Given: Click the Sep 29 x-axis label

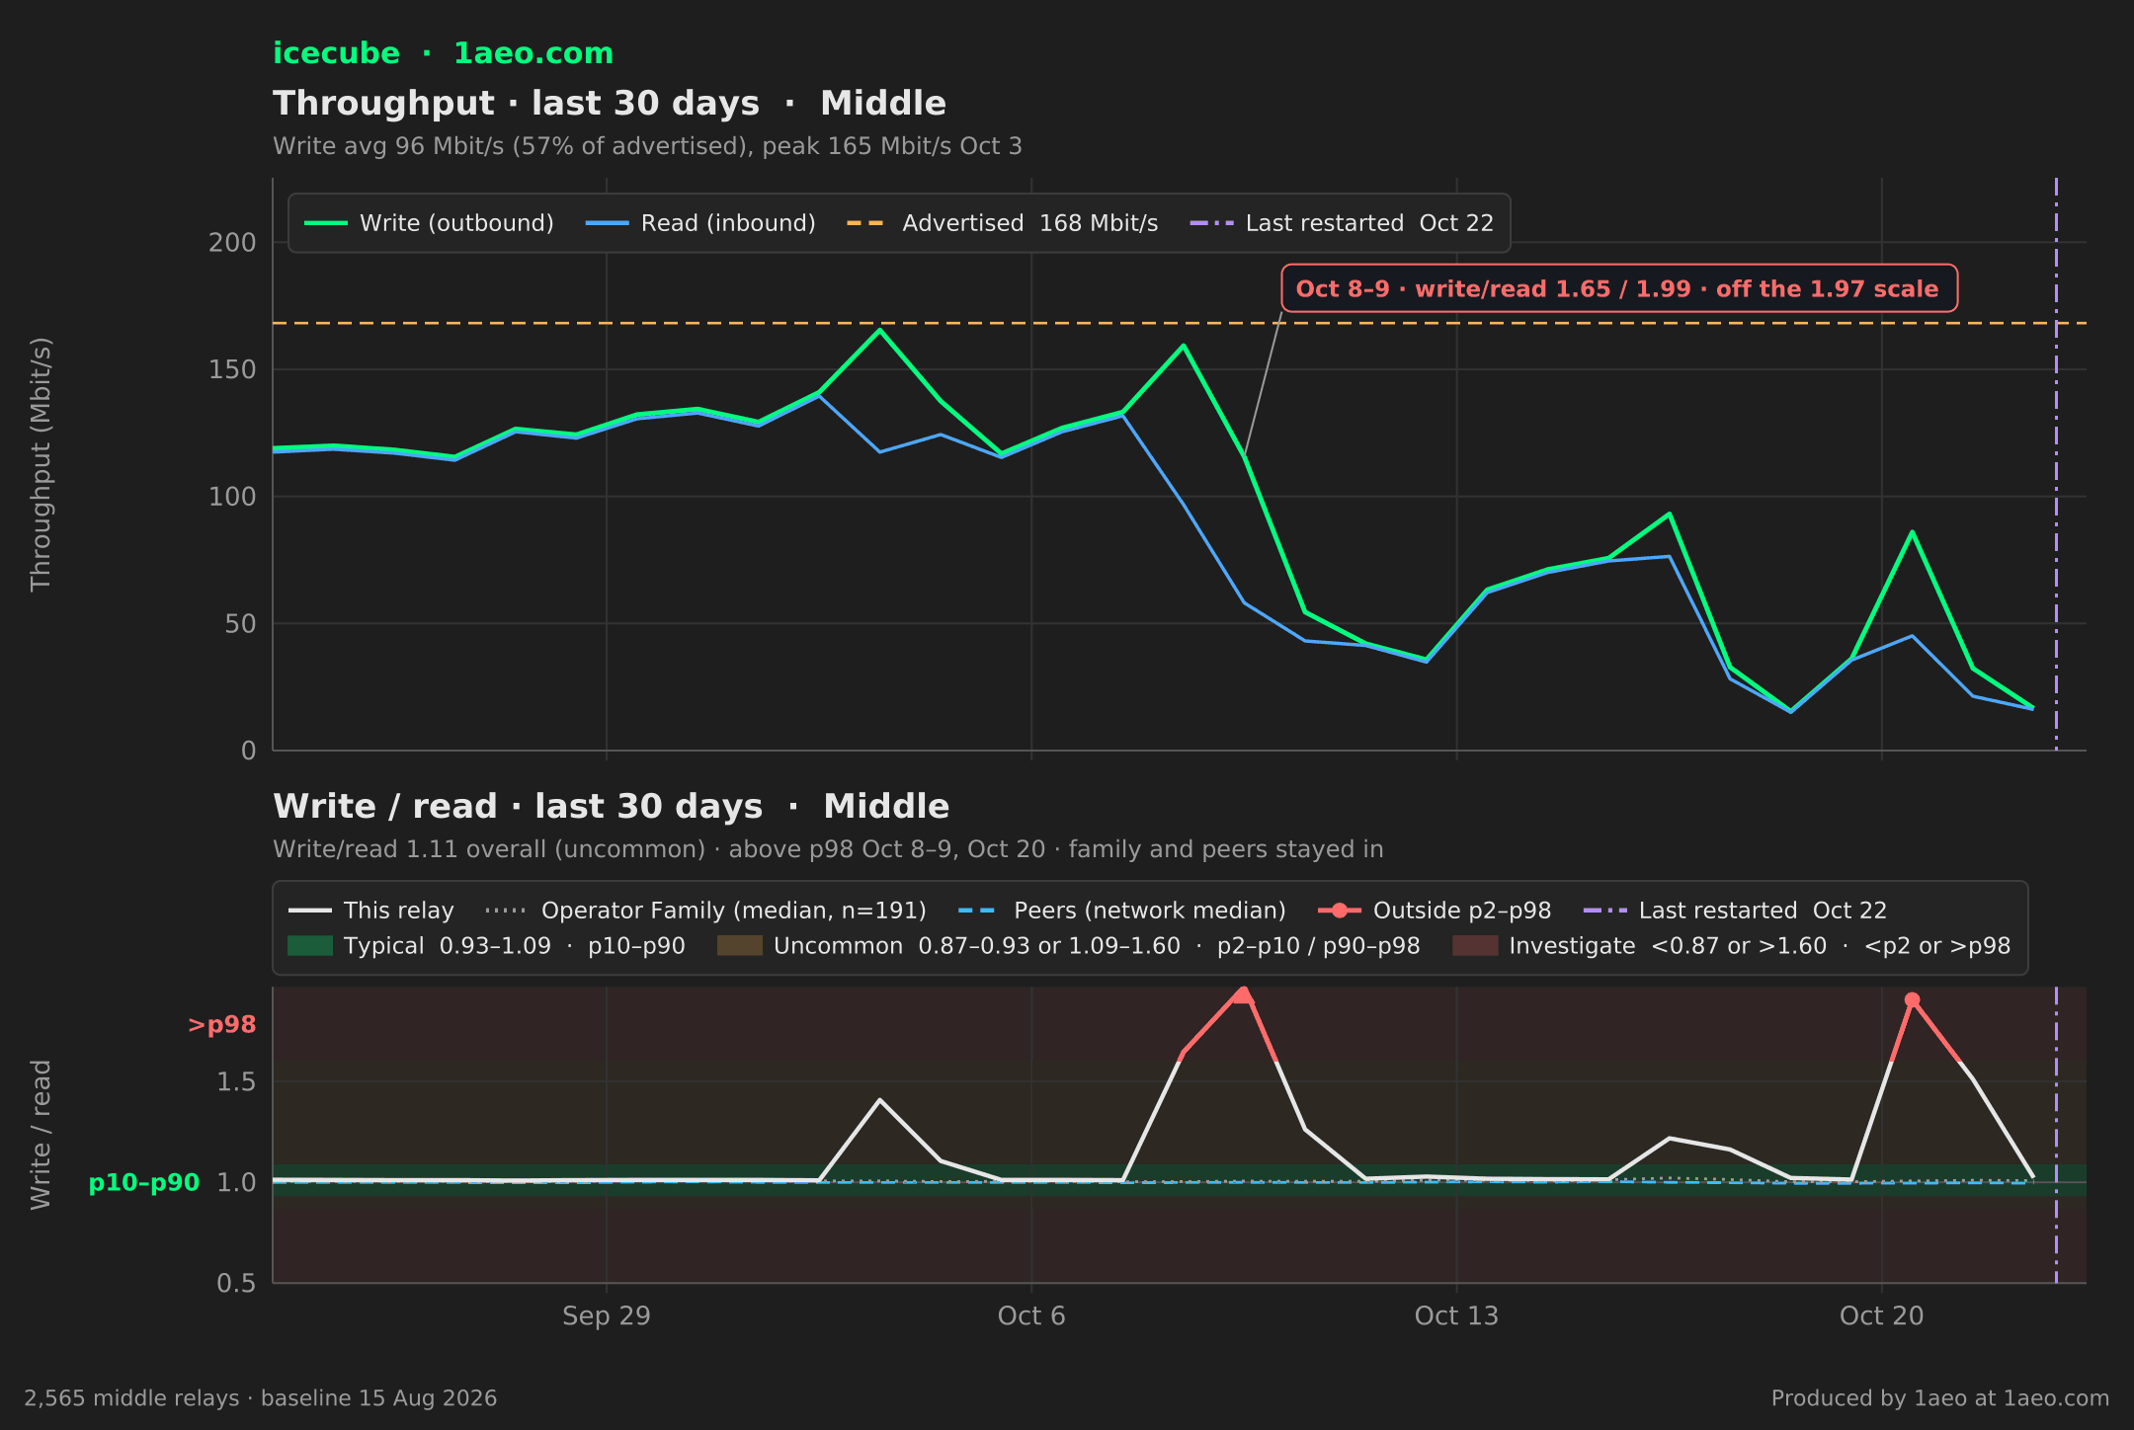Looking at the screenshot, I should [607, 1315].
